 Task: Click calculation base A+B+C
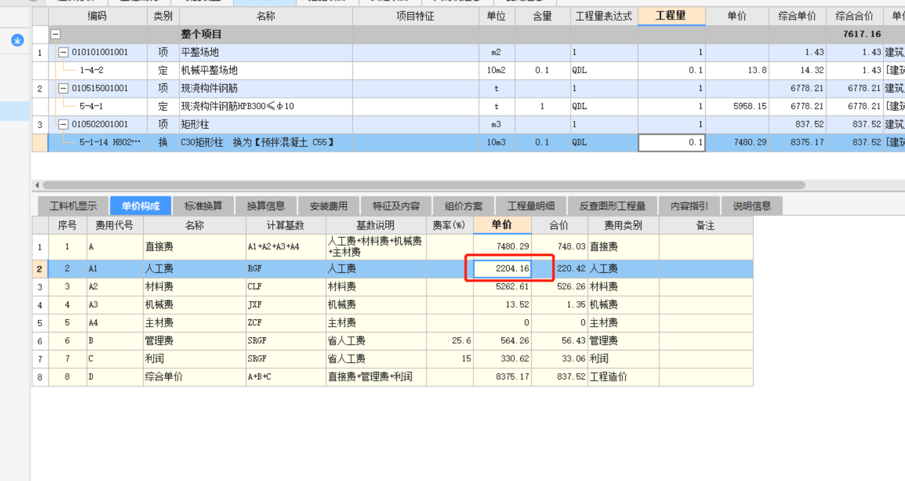[x=286, y=377]
